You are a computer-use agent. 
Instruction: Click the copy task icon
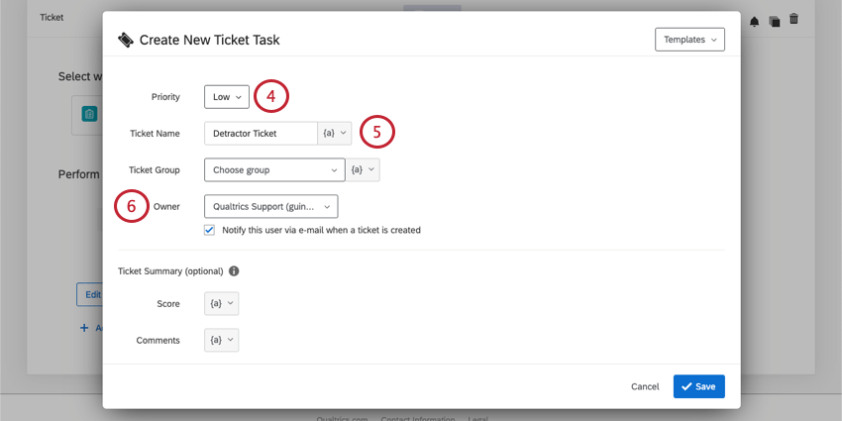775,21
